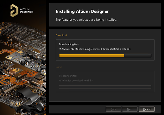Image resolution: width=164 pixels, height=115 pixels.
Task: Click the "Preparing install" text
Action: point(68,76)
